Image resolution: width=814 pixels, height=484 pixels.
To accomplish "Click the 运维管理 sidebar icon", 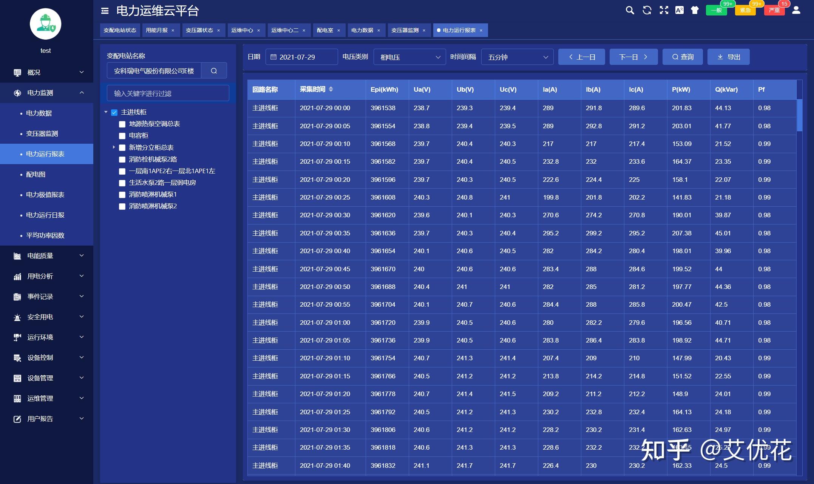I will click(x=17, y=398).
